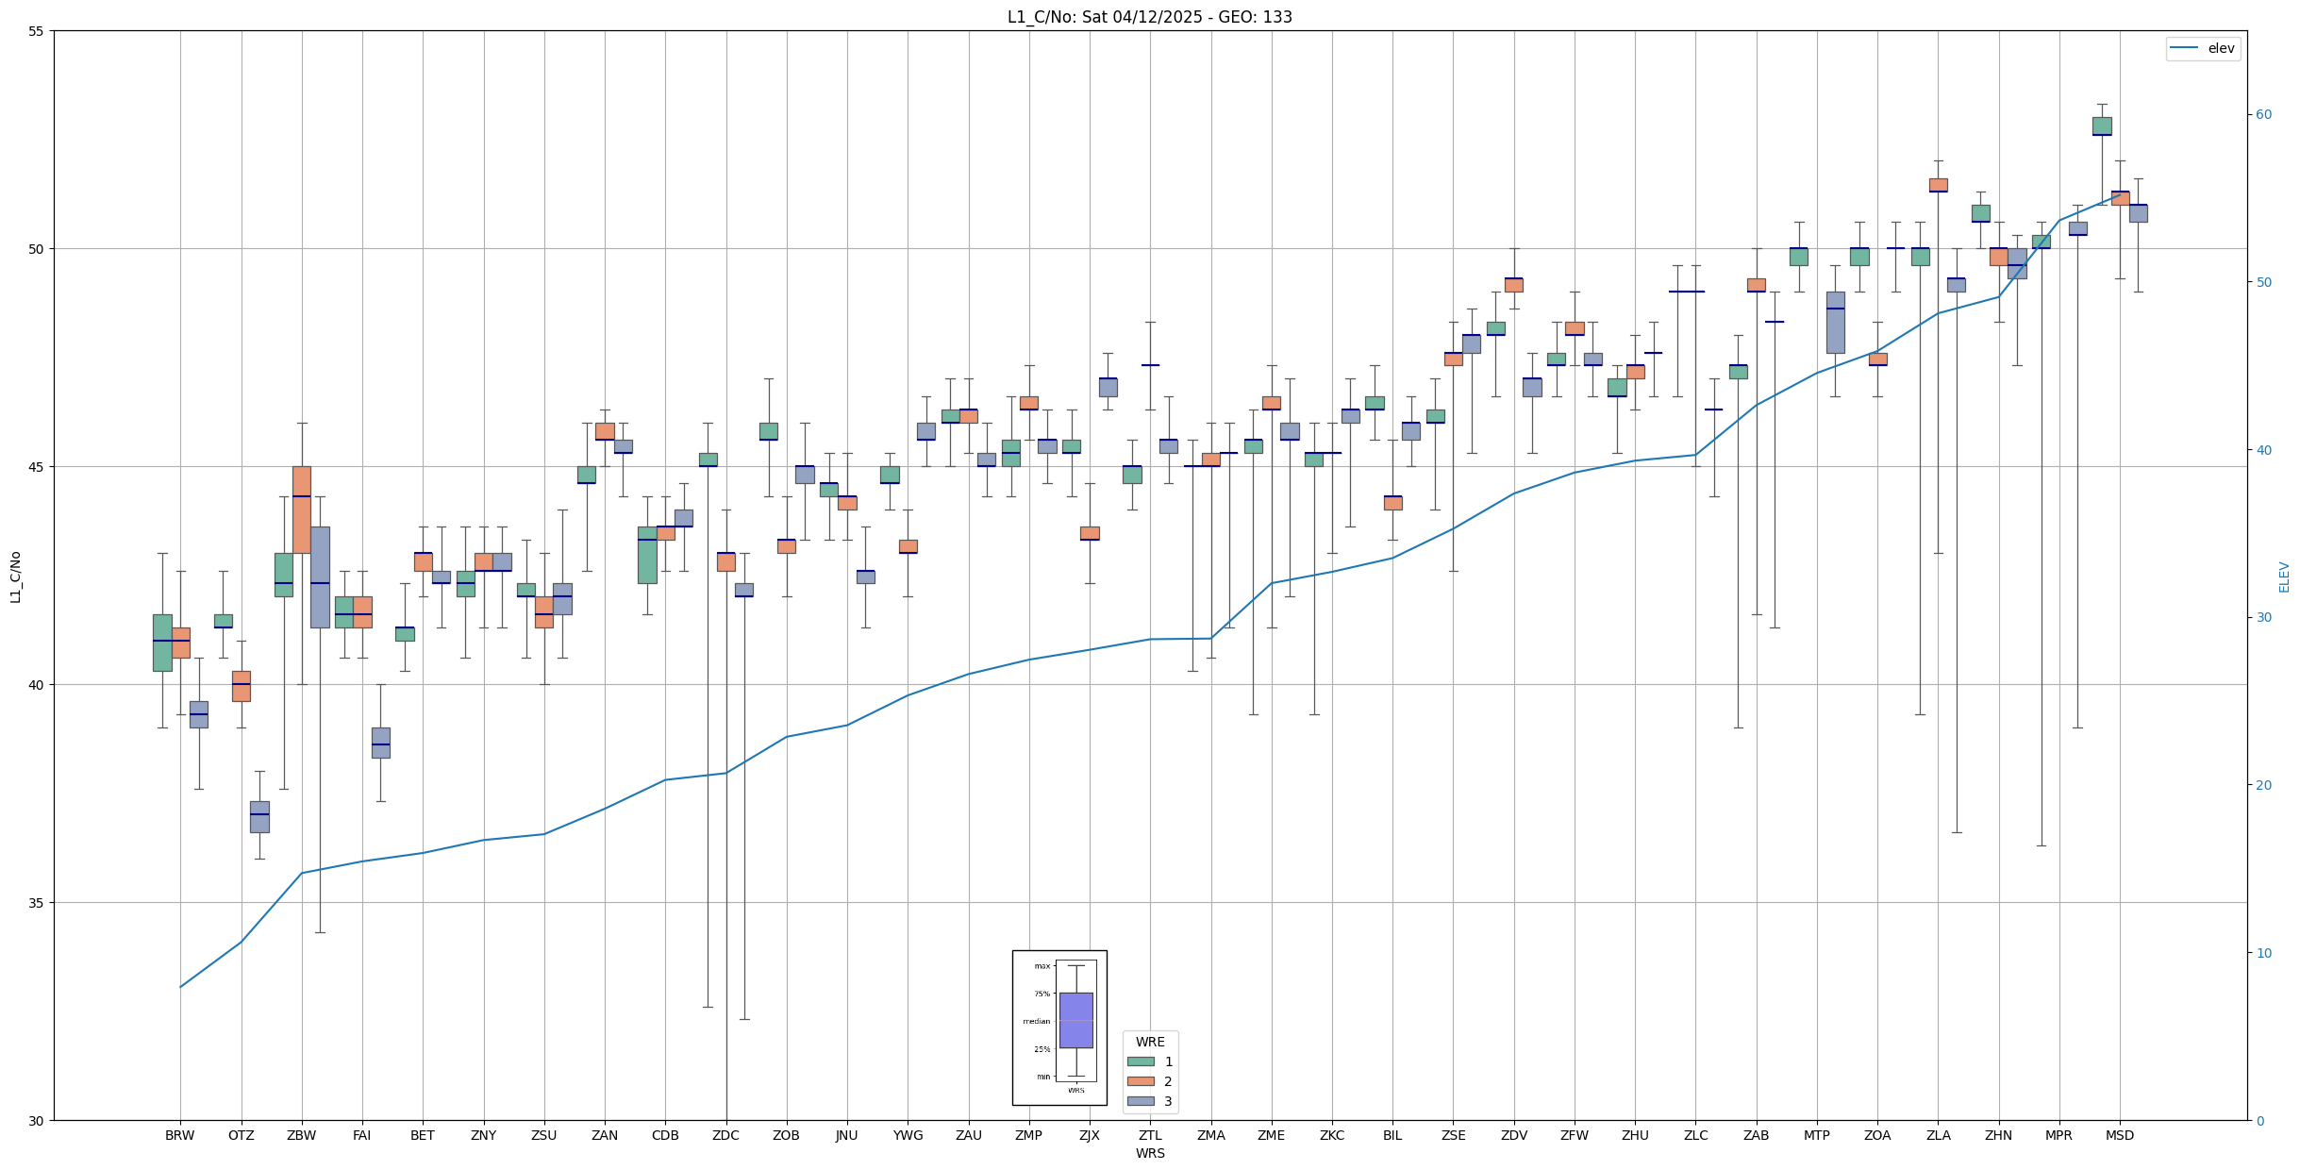The height and width of the screenshot is (1170, 2300).
Task: Click the ZTL station tick label
Action: [1150, 1135]
